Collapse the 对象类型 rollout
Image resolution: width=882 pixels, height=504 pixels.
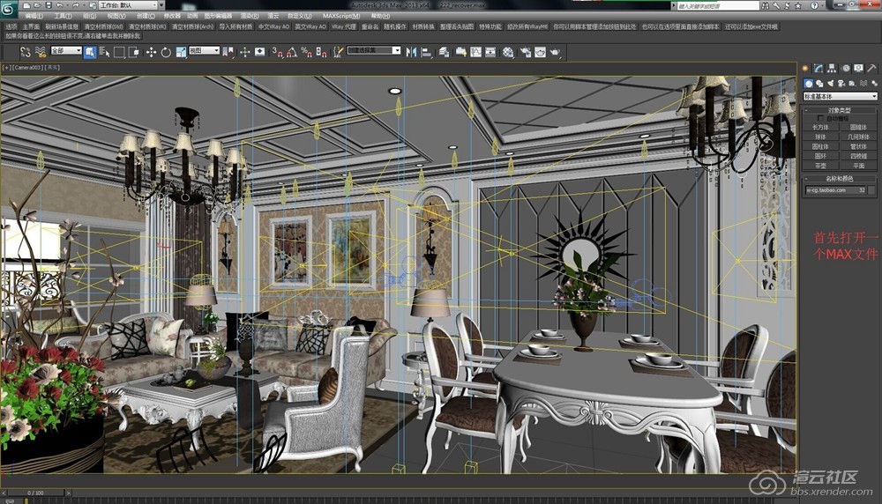click(x=840, y=110)
